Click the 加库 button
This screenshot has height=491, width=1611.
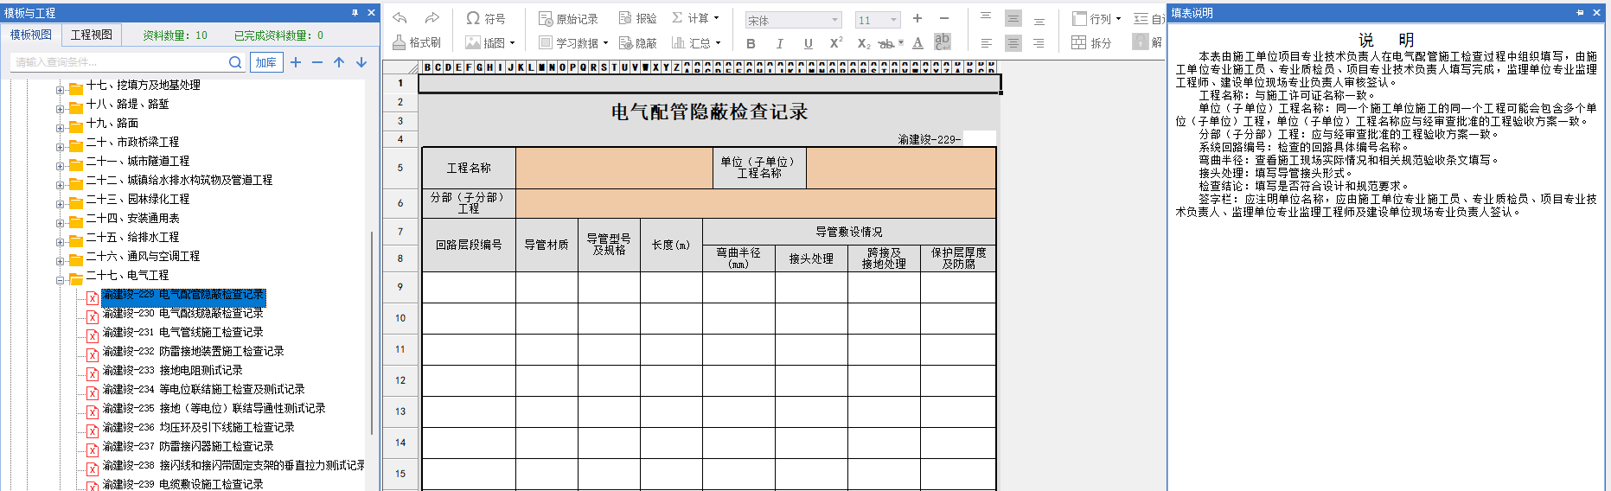tap(266, 62)
